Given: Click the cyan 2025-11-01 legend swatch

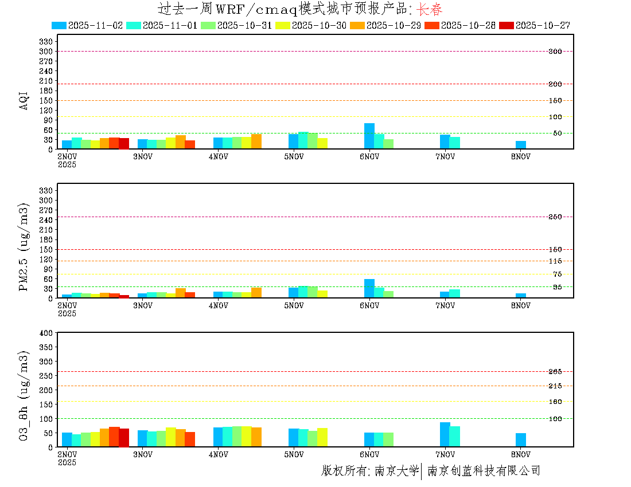Looking at the screenshot, I should point(134,25).
